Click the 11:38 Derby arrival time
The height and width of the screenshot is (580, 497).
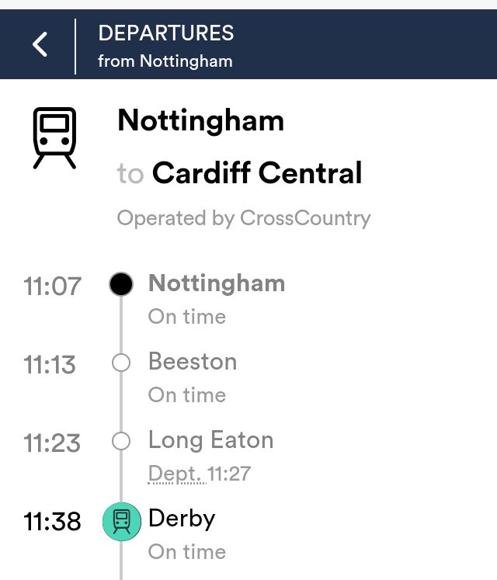(x=52, y=522)
